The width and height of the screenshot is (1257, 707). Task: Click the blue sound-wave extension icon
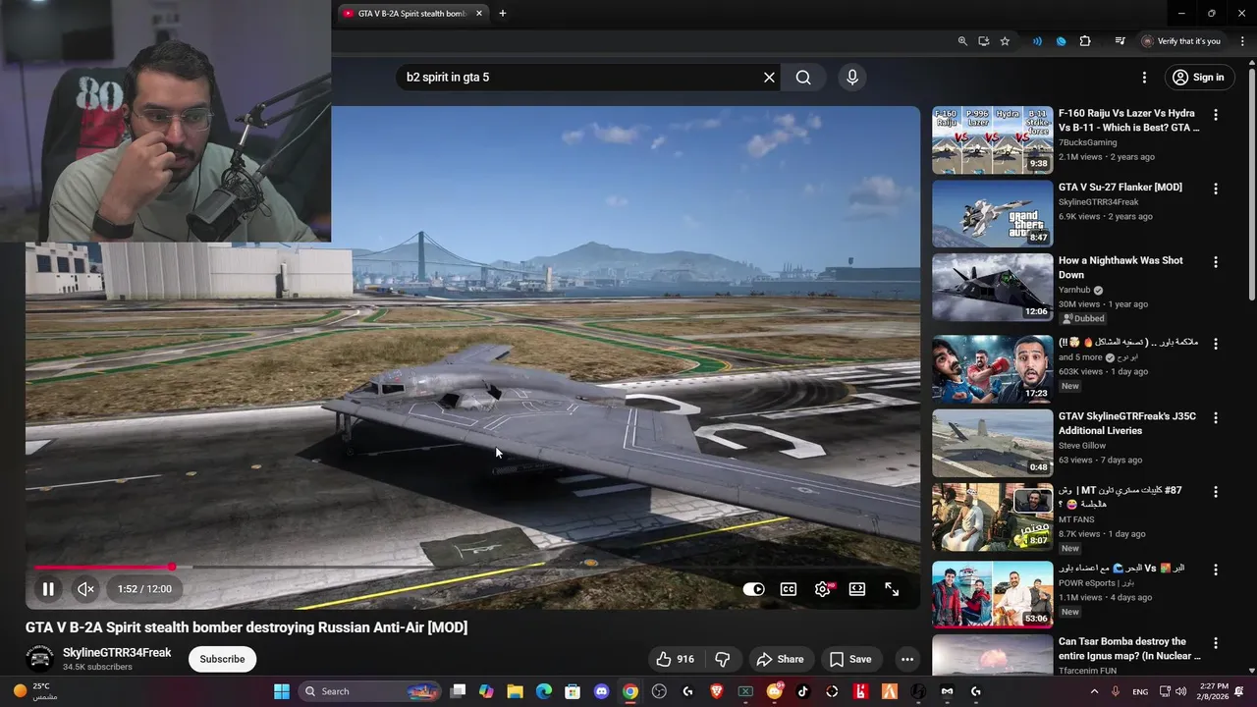(1037, 41)
